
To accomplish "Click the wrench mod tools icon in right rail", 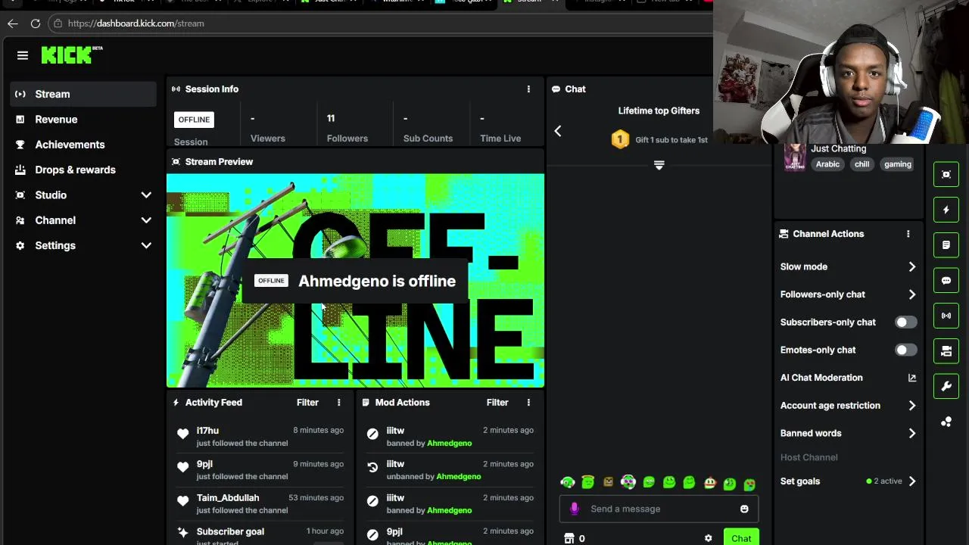I will point(946,386).
